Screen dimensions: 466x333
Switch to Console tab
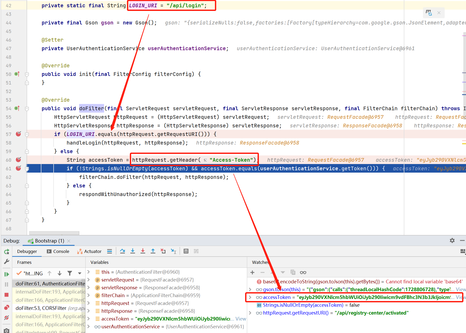58,251
